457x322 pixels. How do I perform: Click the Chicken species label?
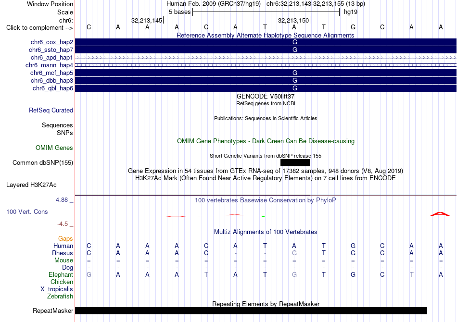coord(62,282)
